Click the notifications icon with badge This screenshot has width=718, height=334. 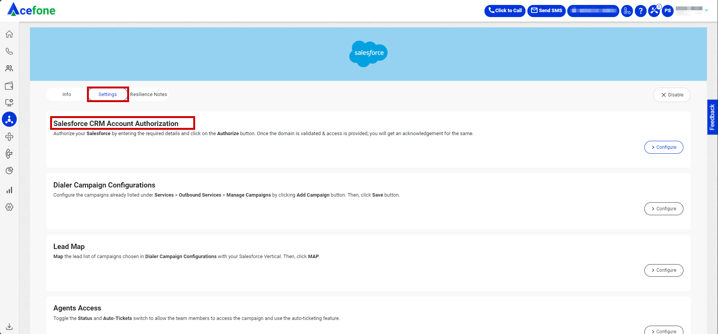tap(654, 11)
